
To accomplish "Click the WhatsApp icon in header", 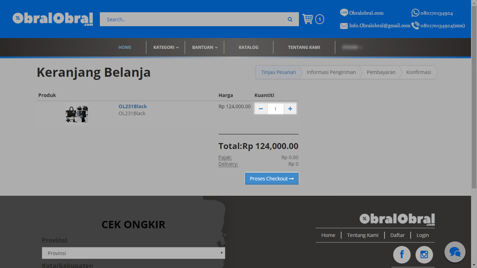I will [x=415, y=13].
